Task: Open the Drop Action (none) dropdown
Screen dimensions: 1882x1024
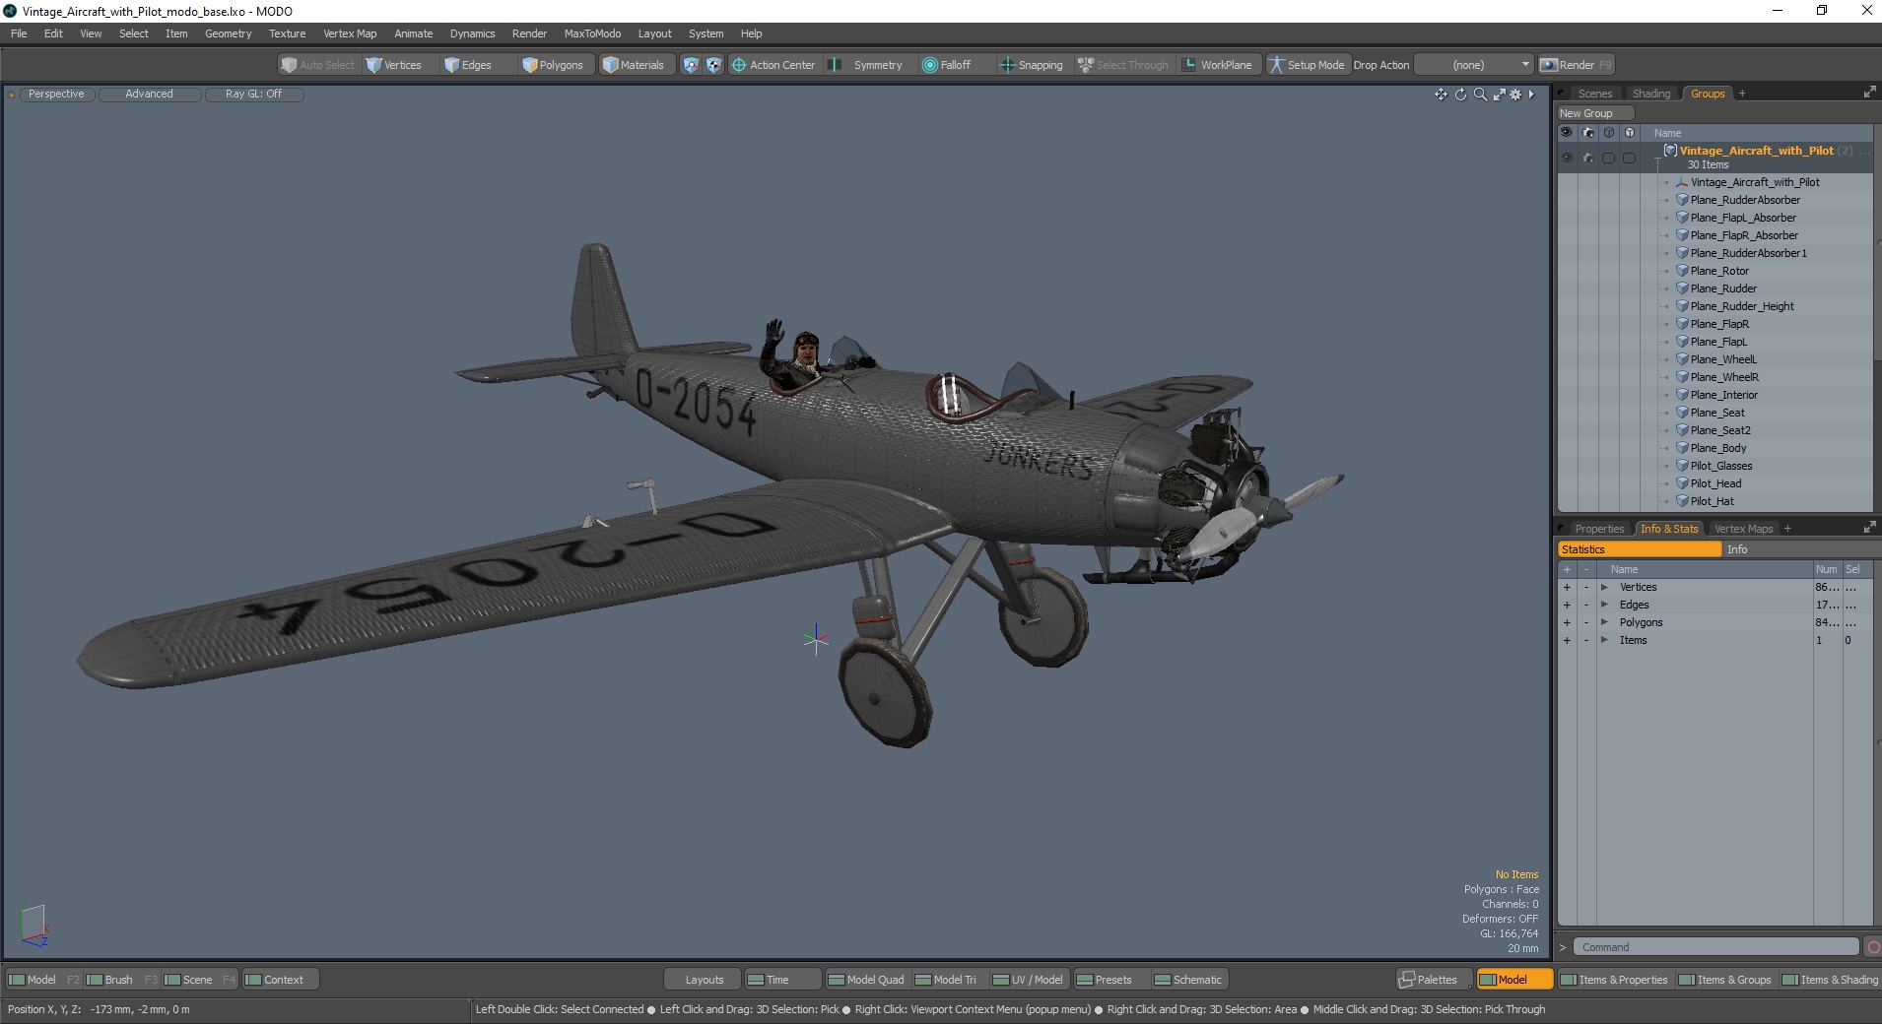Action: [1474, 65]
